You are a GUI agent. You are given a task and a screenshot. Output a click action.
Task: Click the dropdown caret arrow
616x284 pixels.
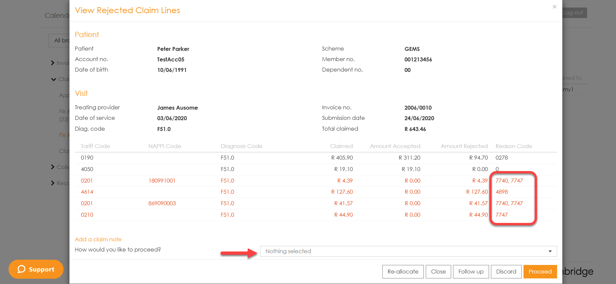click(550, 251)
